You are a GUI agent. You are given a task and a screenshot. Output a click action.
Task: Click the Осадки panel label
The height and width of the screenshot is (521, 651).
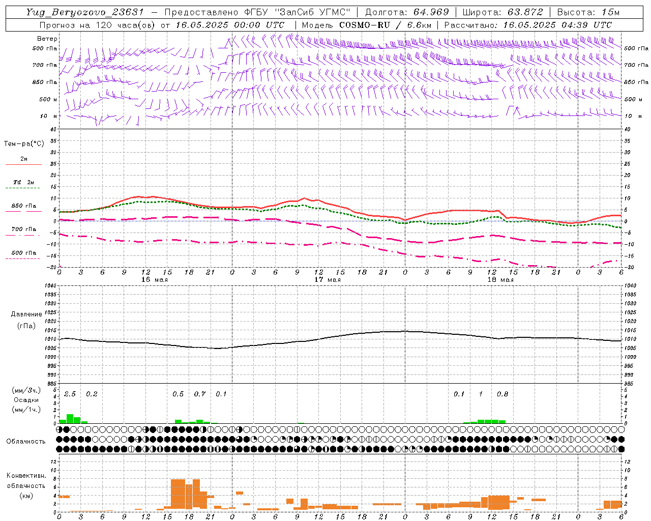26,400
